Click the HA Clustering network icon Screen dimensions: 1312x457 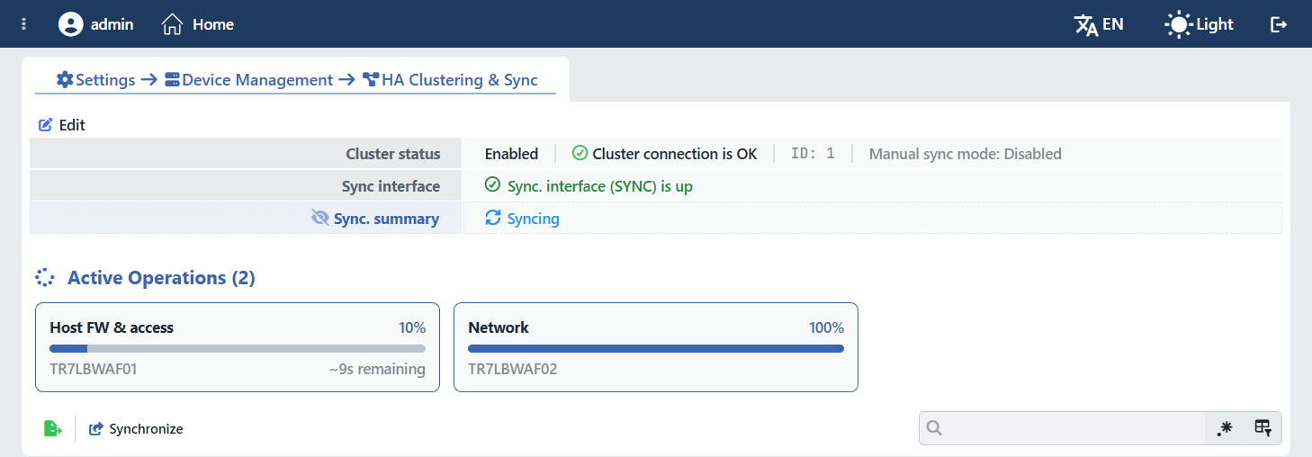371,80
